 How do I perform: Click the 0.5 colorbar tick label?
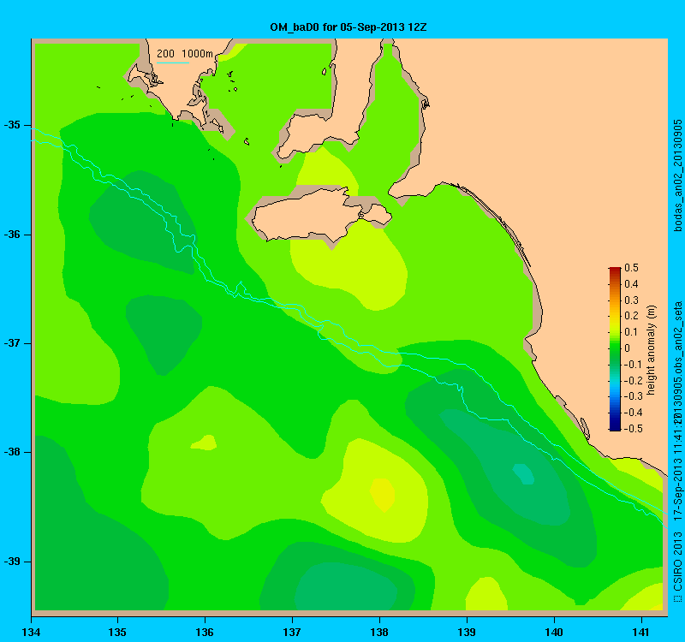(631, 268)
